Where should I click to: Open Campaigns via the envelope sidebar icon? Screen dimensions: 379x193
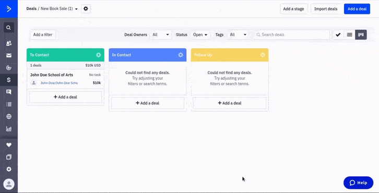(x=9, y=56)
